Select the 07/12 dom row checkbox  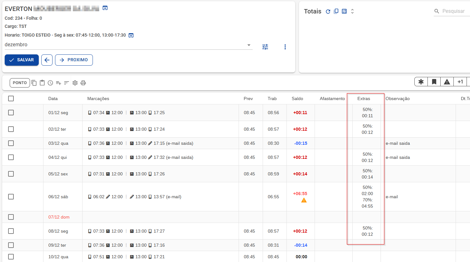click(x=11, y=217)
